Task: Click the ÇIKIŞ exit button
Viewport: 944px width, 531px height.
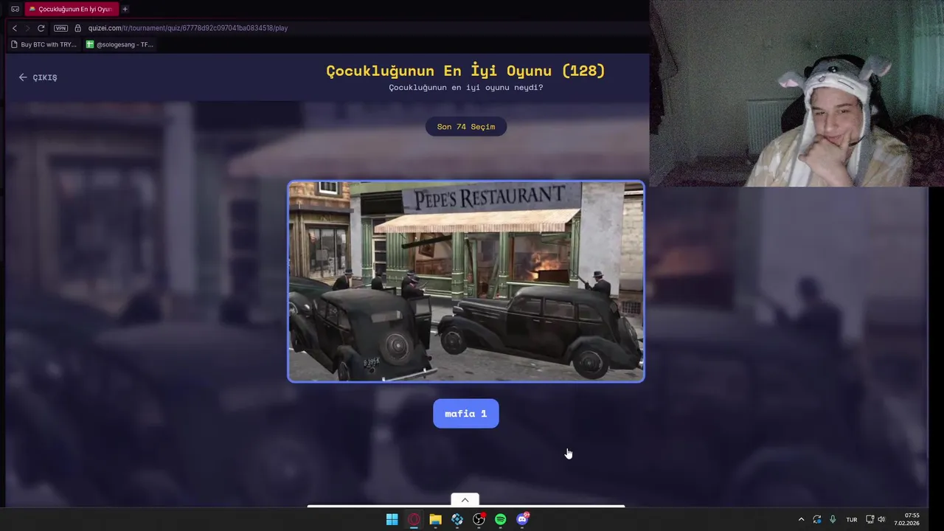Action: (38, 77)
